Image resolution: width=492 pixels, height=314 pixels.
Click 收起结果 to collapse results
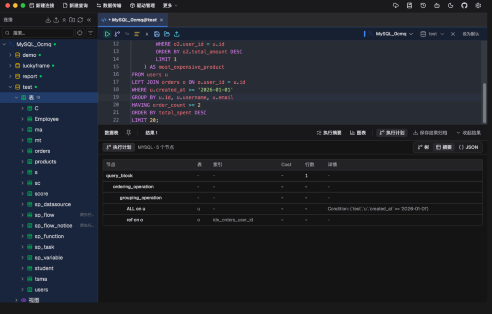point(468,132)
